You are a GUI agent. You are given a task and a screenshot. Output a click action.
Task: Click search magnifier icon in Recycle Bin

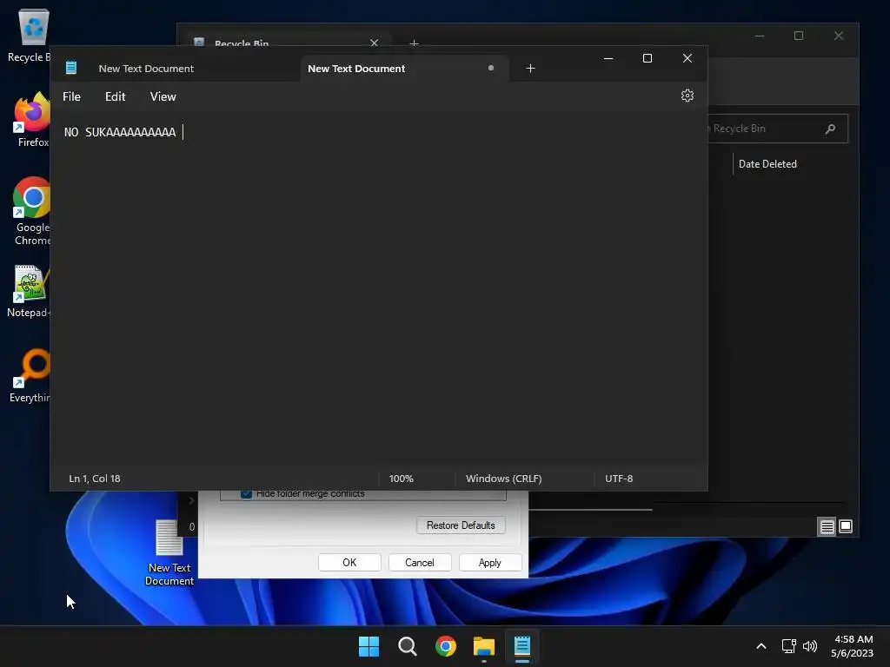[830, 129]
